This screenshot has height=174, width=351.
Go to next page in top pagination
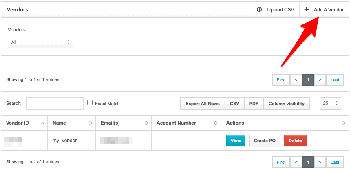click(x=320, y=80)
